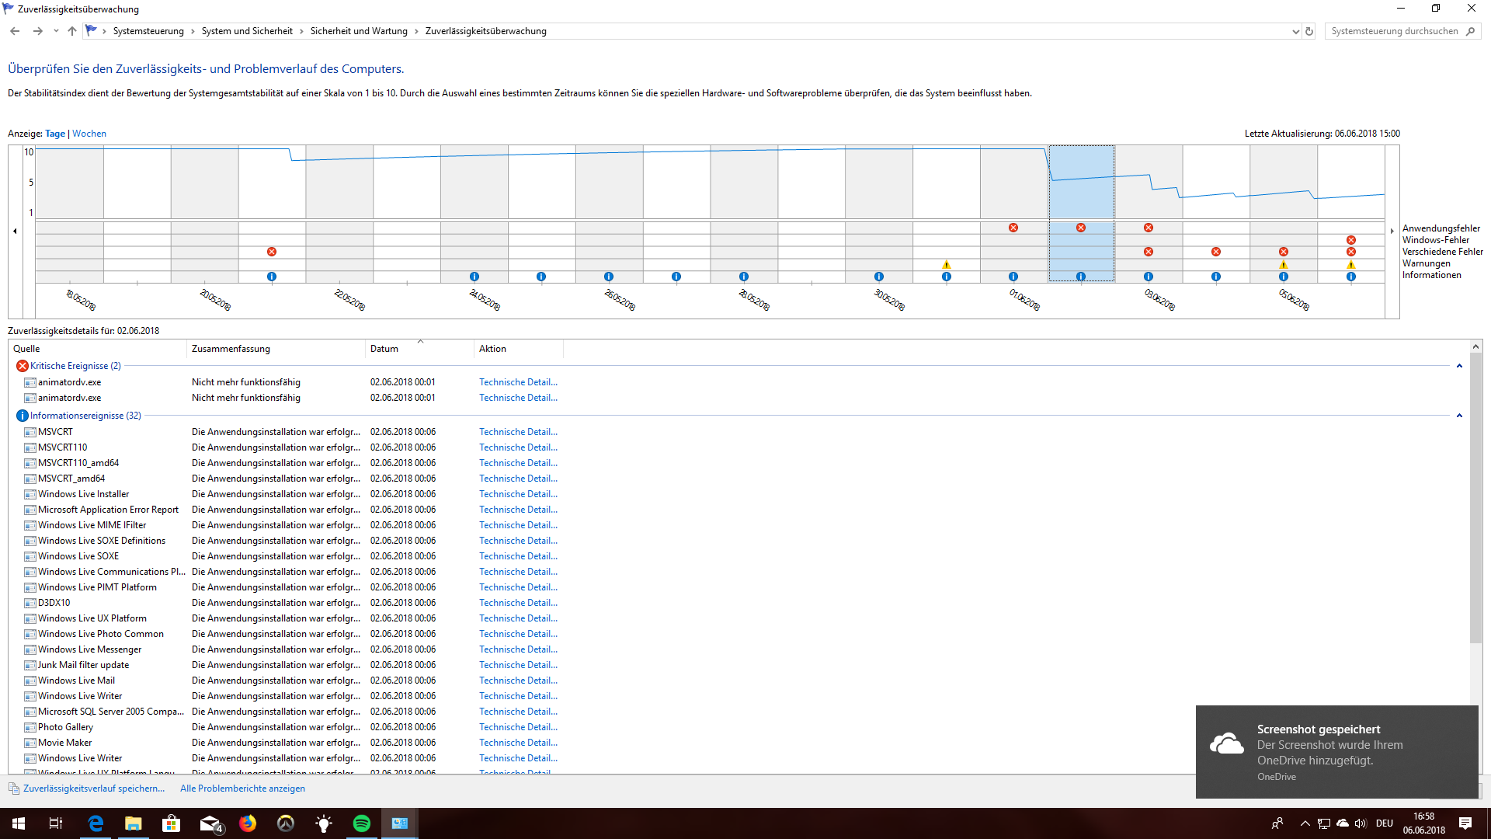The image size is (1491, 839).
Task: Open Technische Details for MSVCRT row
Action: [x=518, y=432]
